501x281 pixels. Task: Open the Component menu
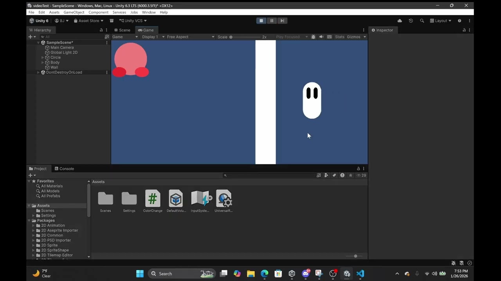[x=98, y=12]
